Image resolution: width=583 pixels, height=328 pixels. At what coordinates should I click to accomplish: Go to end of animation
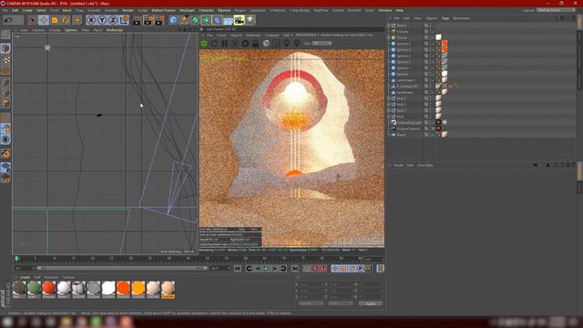[295, 269]
